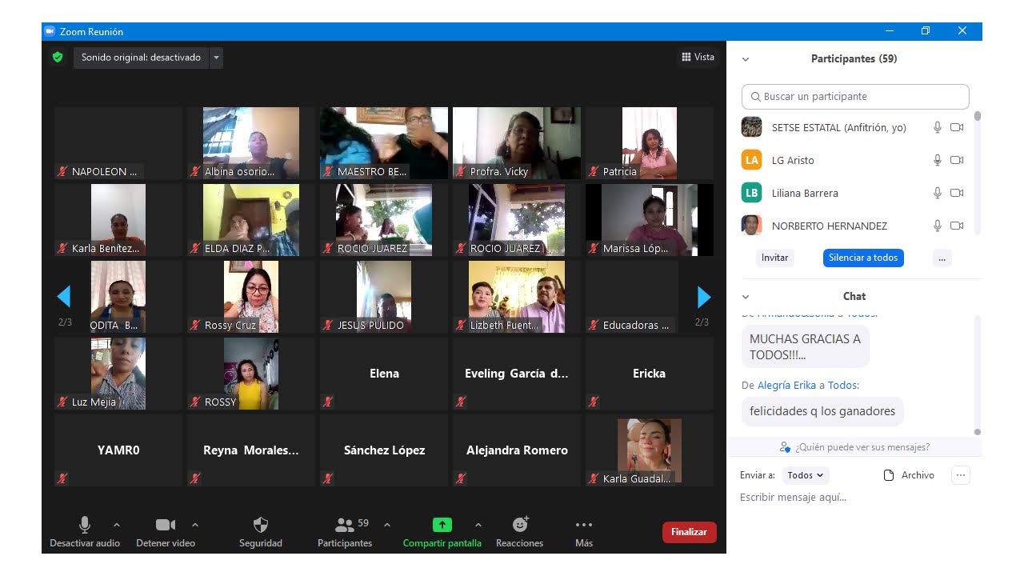Screen dimensions: 1024x576
Task: Select the YAMR0 participant tile
Action: [118, 450]
